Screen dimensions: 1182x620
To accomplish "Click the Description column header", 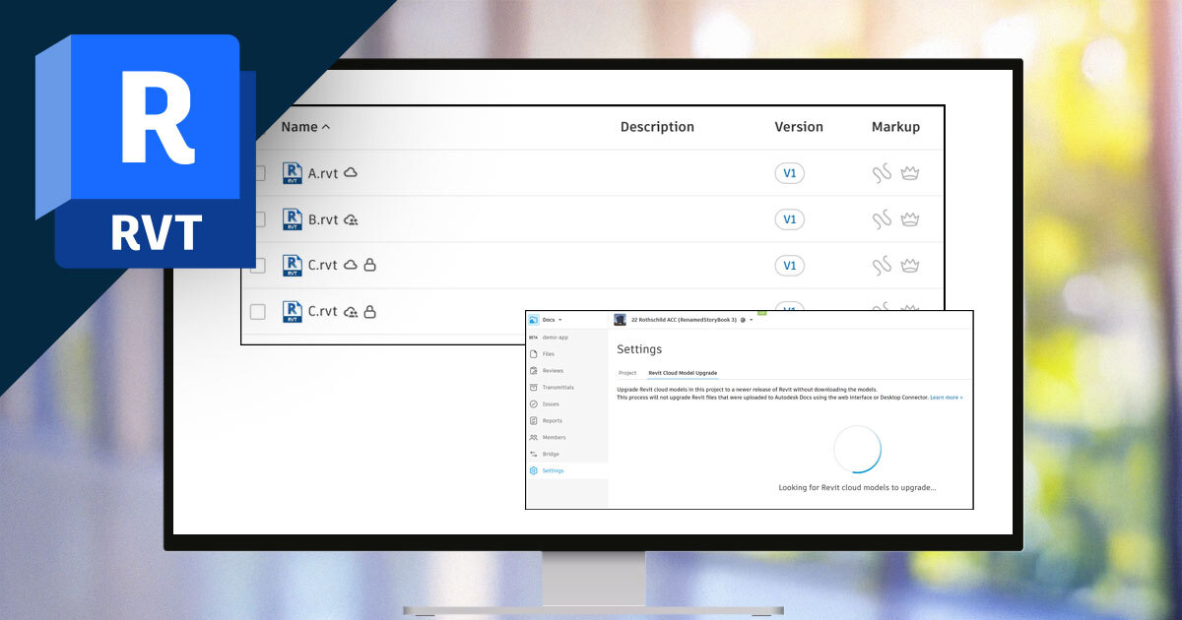I will pos(657,127).
